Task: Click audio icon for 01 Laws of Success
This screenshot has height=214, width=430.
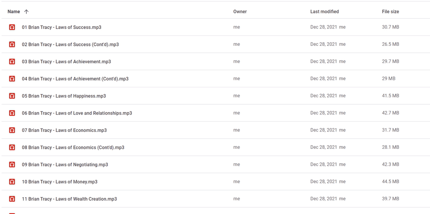Action: coord(12,27)
